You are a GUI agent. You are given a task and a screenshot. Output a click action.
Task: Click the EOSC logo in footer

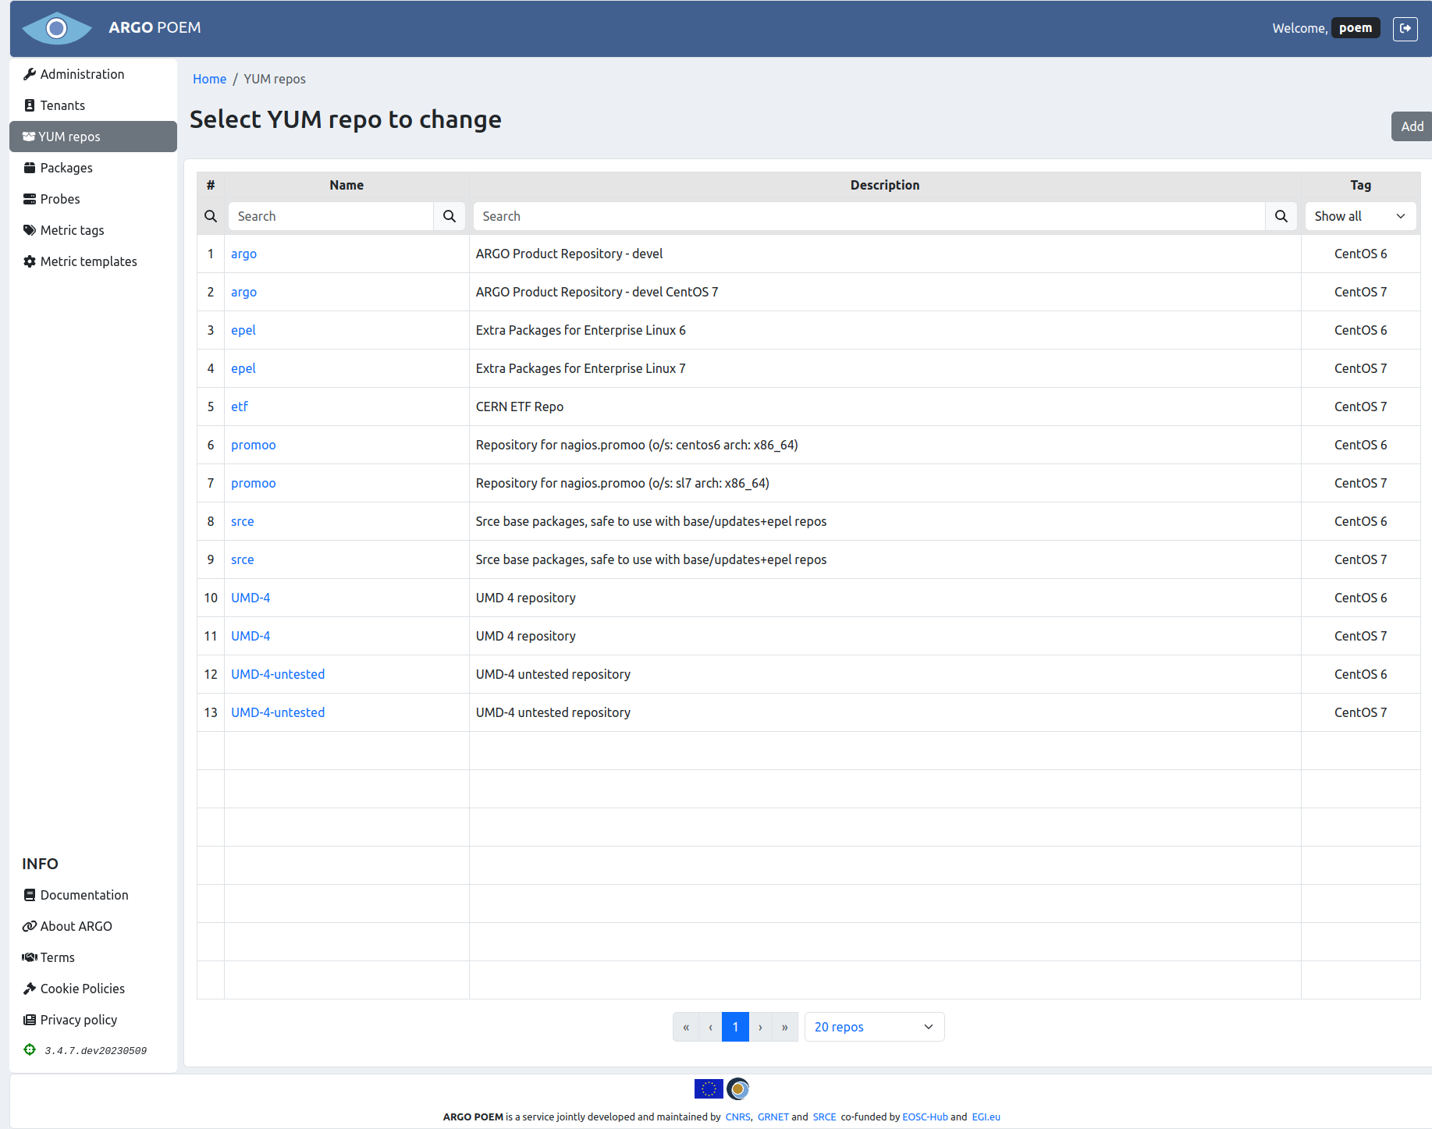(x=738, y=1088)
